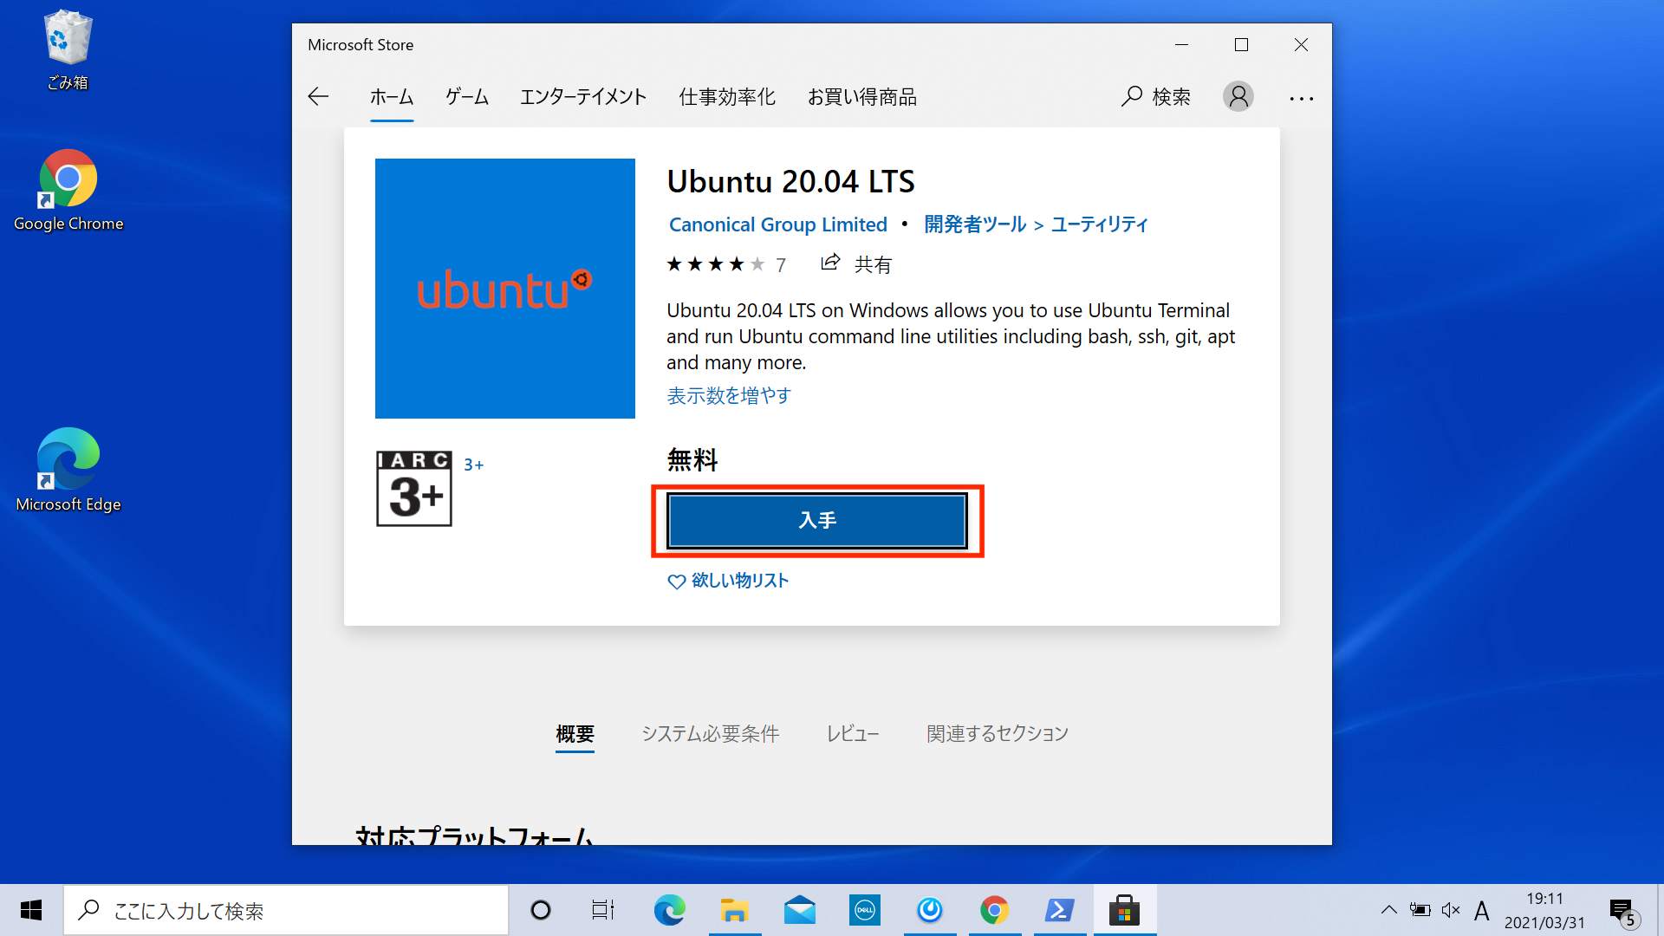Click the Cortana circle in taskbar
Viewport: 1664px width, 936px height.
[541, 910]
